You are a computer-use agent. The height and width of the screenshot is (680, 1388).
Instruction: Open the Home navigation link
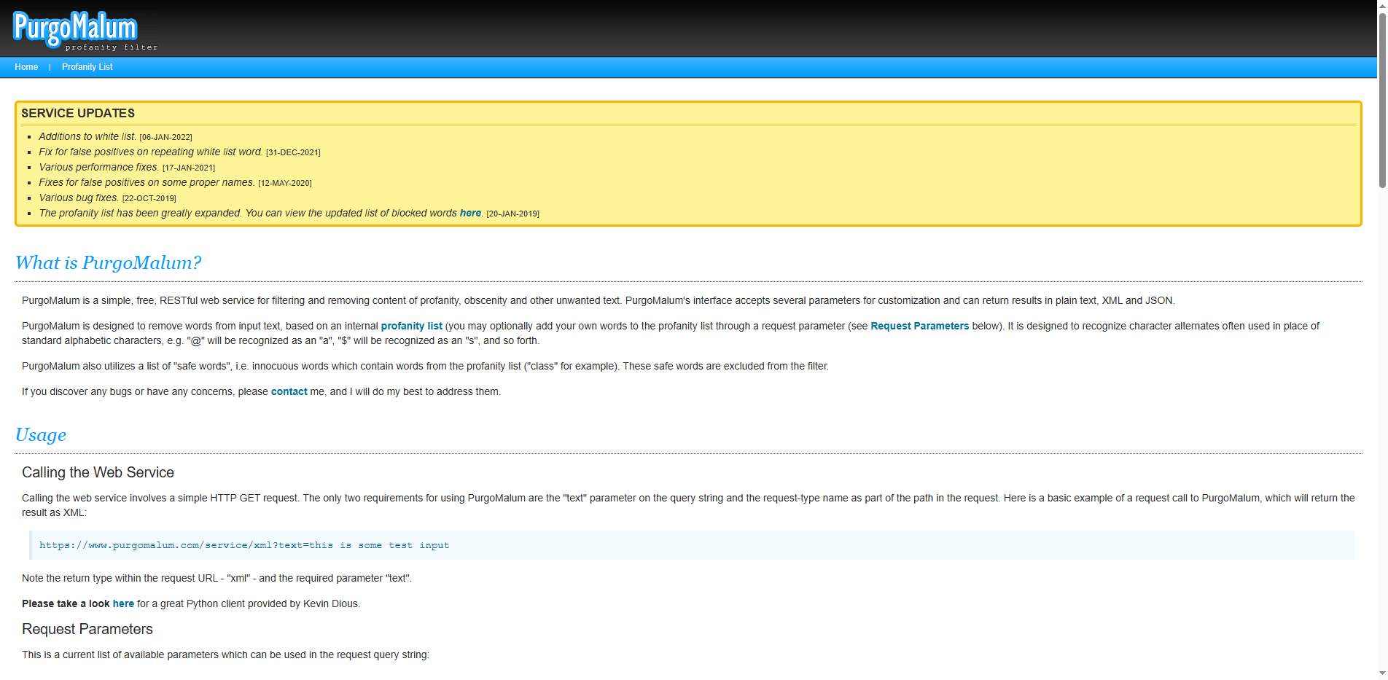(26, 67)
